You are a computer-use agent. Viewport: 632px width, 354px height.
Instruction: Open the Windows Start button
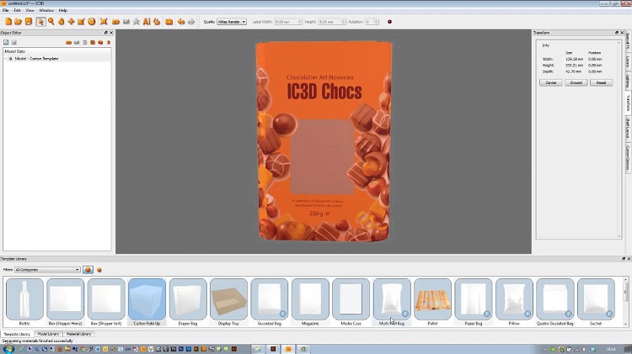point(8,349)
